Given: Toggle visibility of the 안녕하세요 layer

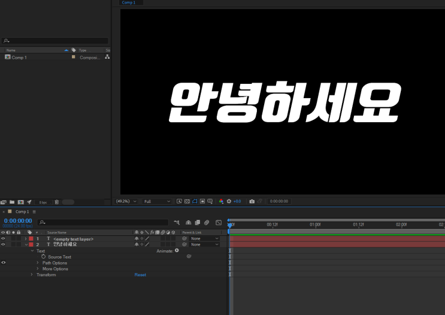Looking at the screenshot, I should click(x=3, y=244).
